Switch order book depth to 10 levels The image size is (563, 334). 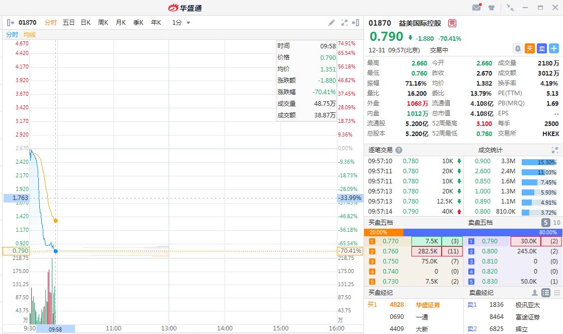(556, 223)
